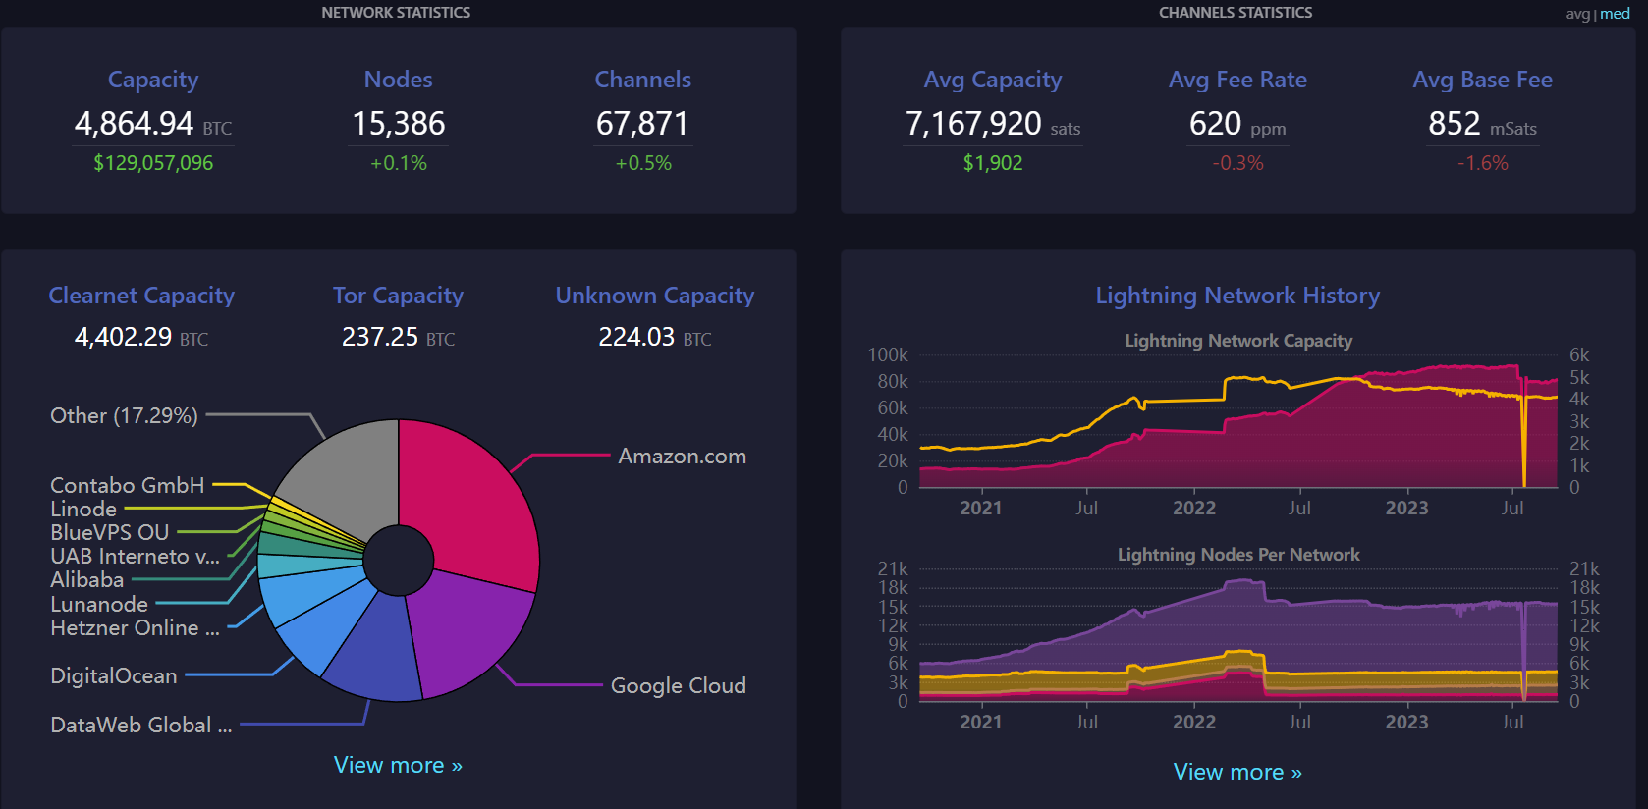The image size is (1648, 809).
Task: Click the Lightning Network Capacity chart title
Action: pyautogui.click(x=1237, y=341)
